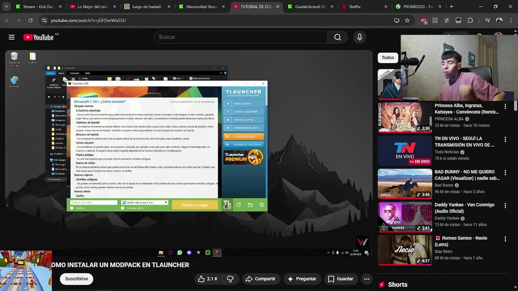The width and height of the screenshot is (518, 291).
Task: Select the Todos filter chip
Action: [x=388, y=58]
